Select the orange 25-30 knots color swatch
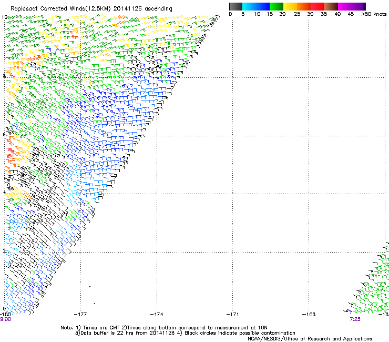 [304, 6]
